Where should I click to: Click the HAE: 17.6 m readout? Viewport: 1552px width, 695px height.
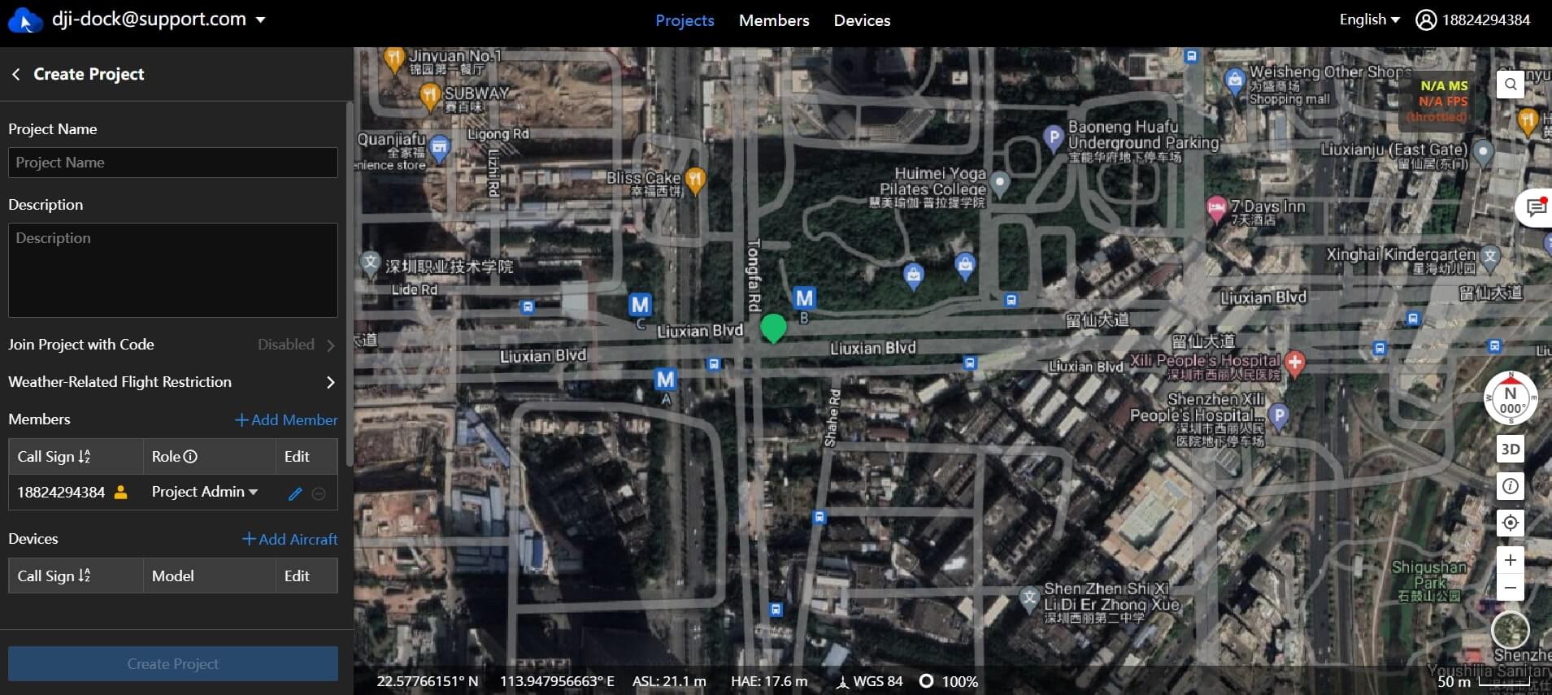click(769, 682)
